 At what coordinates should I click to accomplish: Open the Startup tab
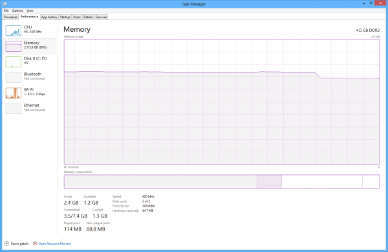coord(65,17)
